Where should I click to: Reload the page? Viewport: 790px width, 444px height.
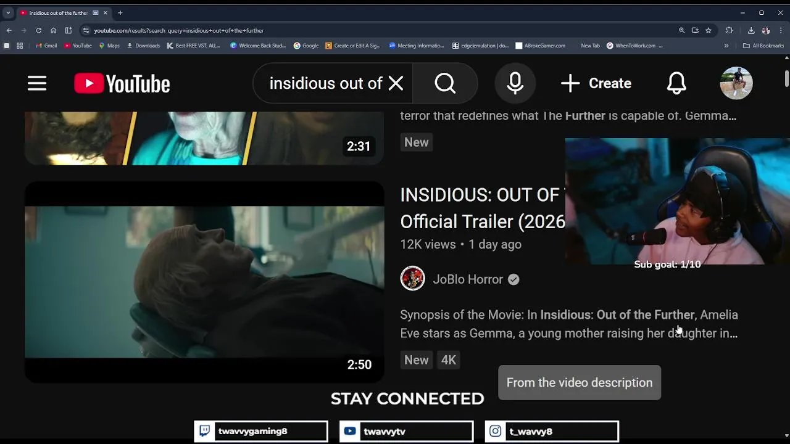tap(38, 30)
